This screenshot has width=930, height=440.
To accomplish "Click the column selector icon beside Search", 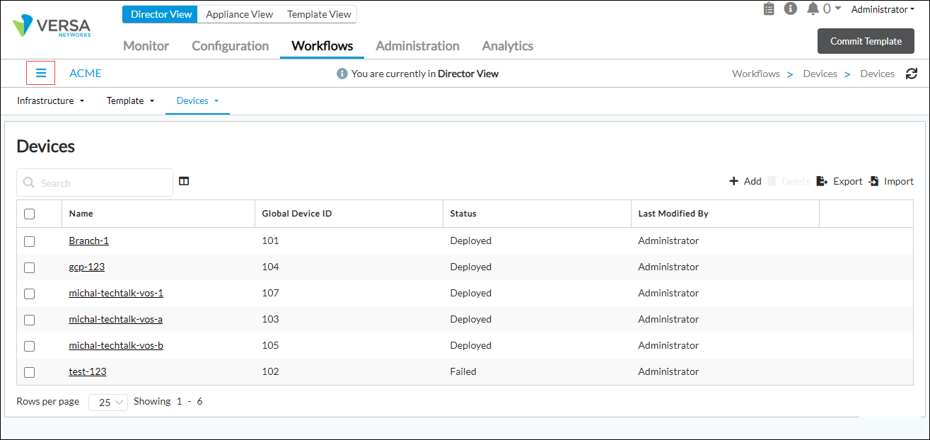I will (184, 181).
